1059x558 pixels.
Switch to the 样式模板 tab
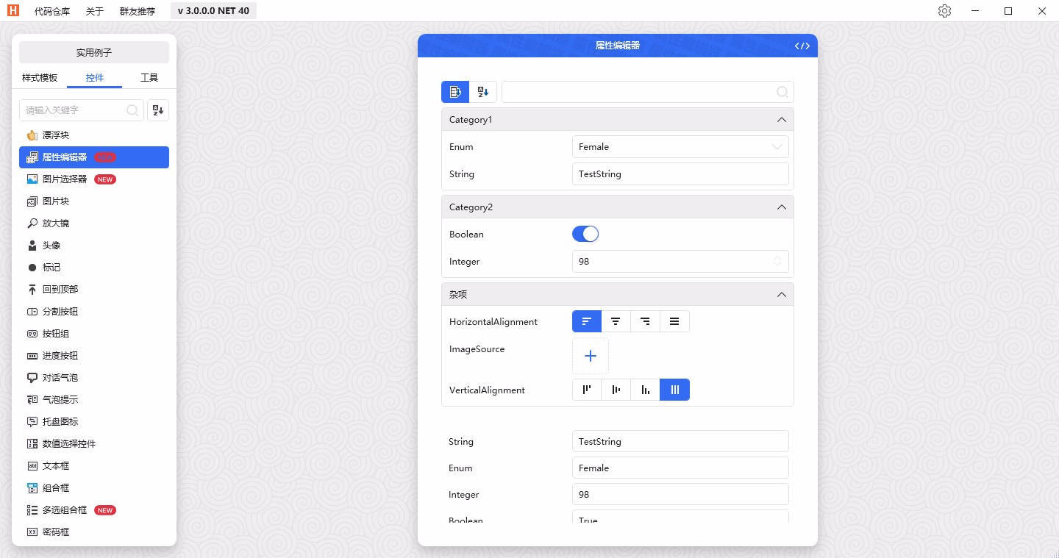[39, 77]
